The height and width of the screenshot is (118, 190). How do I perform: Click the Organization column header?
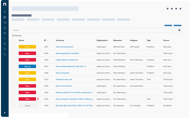coord(102,40)
